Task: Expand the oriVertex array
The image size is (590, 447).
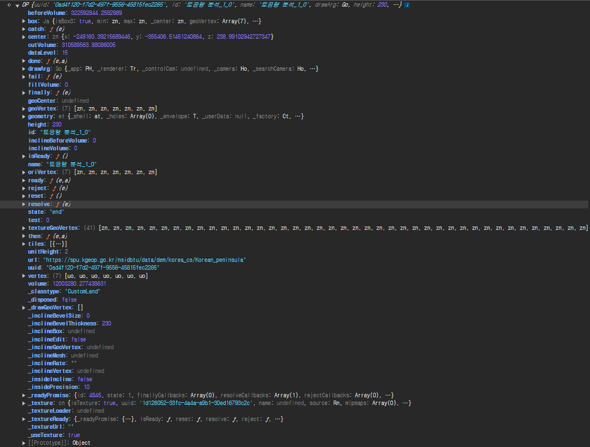Action: (x=24, y=172)
